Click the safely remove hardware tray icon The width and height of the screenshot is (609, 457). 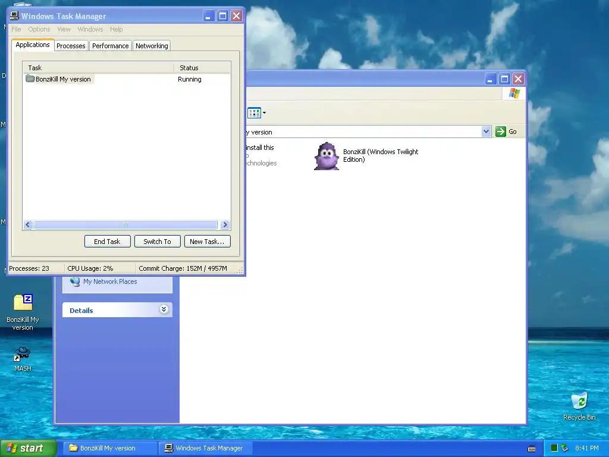(x=565, y=448)
